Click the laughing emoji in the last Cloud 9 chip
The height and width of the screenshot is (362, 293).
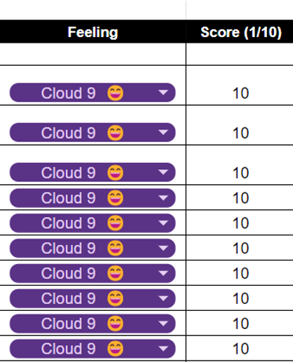pos(115,349)
